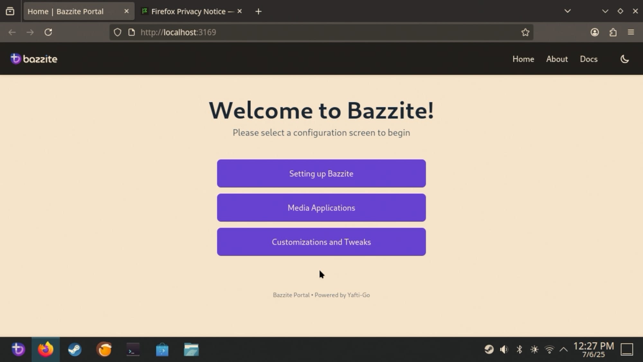Viewport: 643px width, 362px height.
Task: Open the software store bag icon
Action: pyautogui.click(x=162, y=350)
